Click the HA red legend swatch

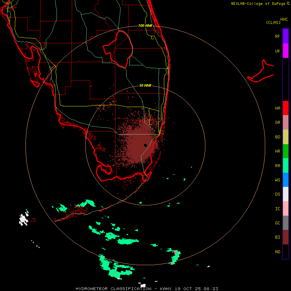[x=286, y=108]
